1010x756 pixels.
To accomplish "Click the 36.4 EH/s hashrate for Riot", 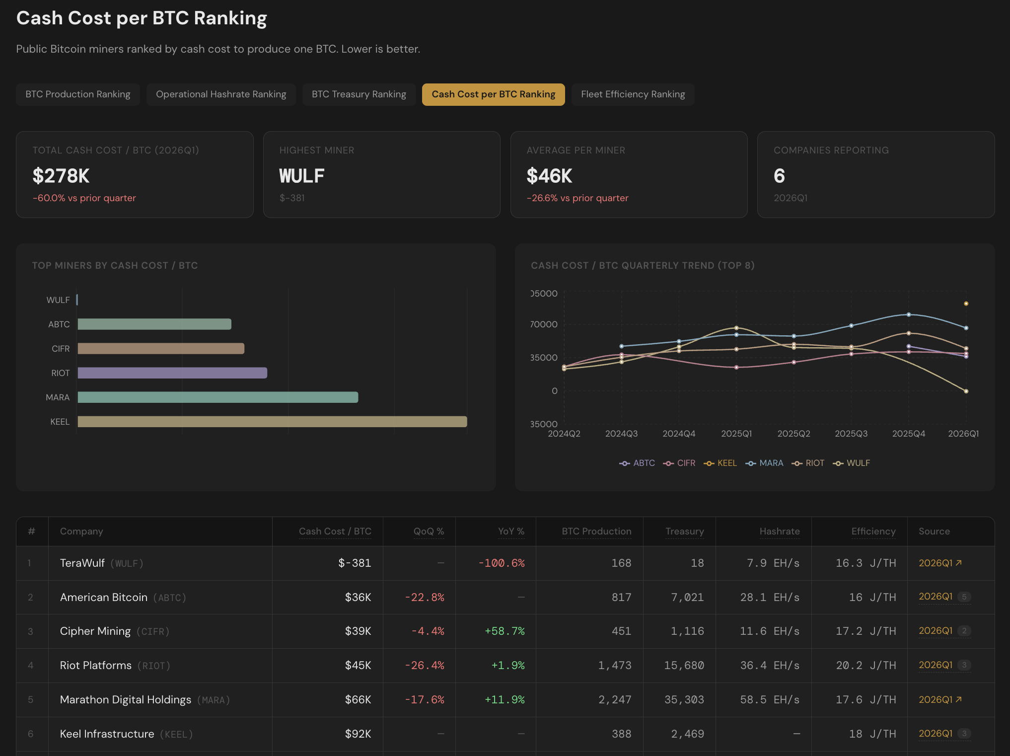I will pos(770,665).
